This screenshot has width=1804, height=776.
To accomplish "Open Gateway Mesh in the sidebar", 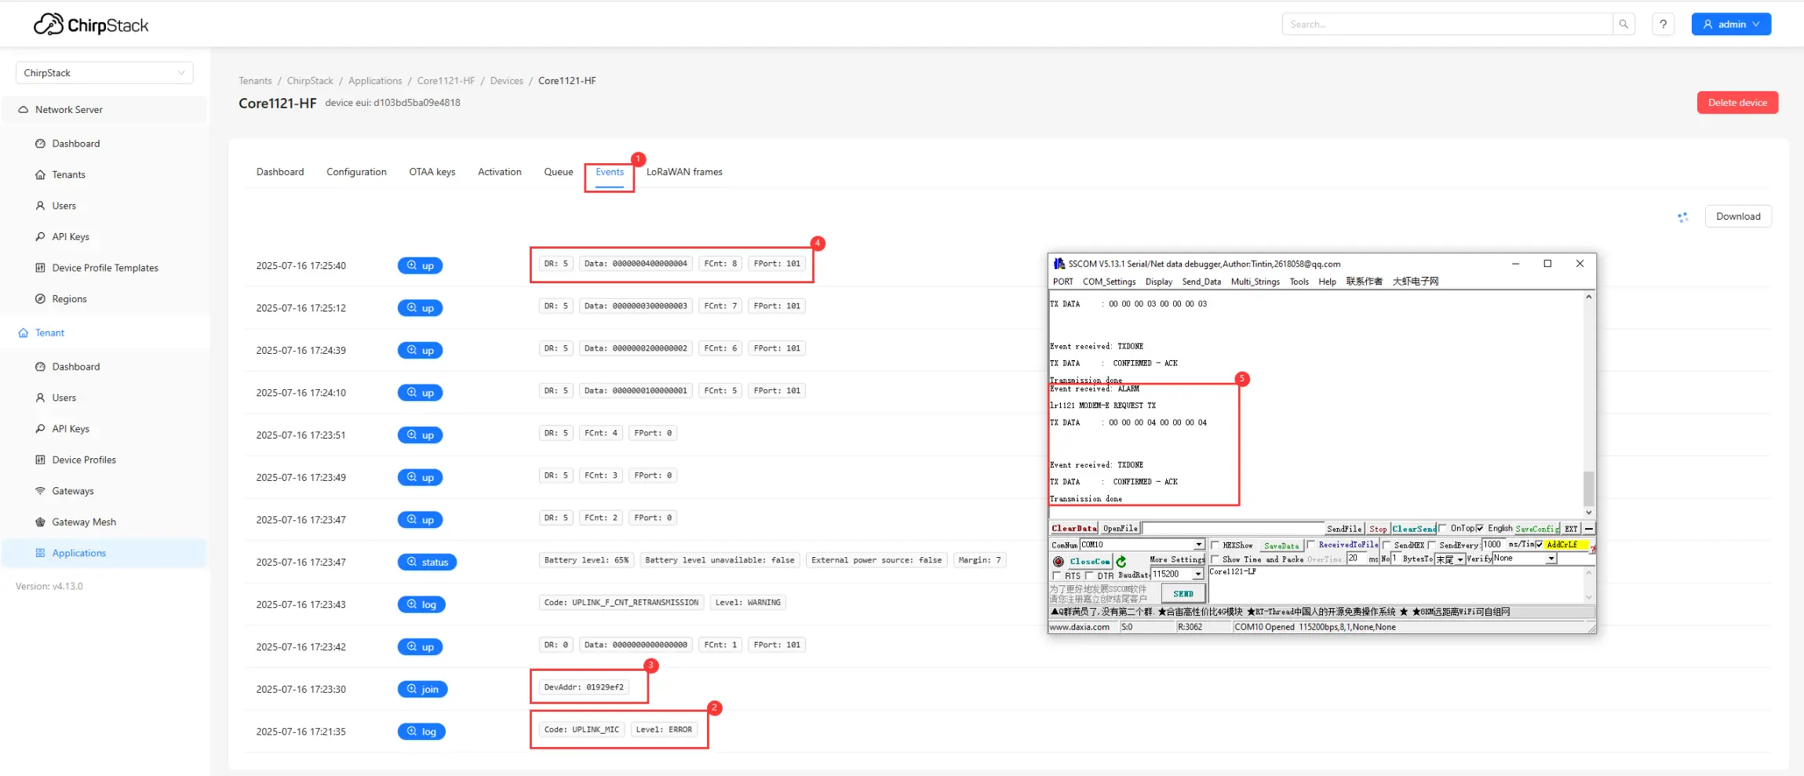I will [x=83, y=522].
